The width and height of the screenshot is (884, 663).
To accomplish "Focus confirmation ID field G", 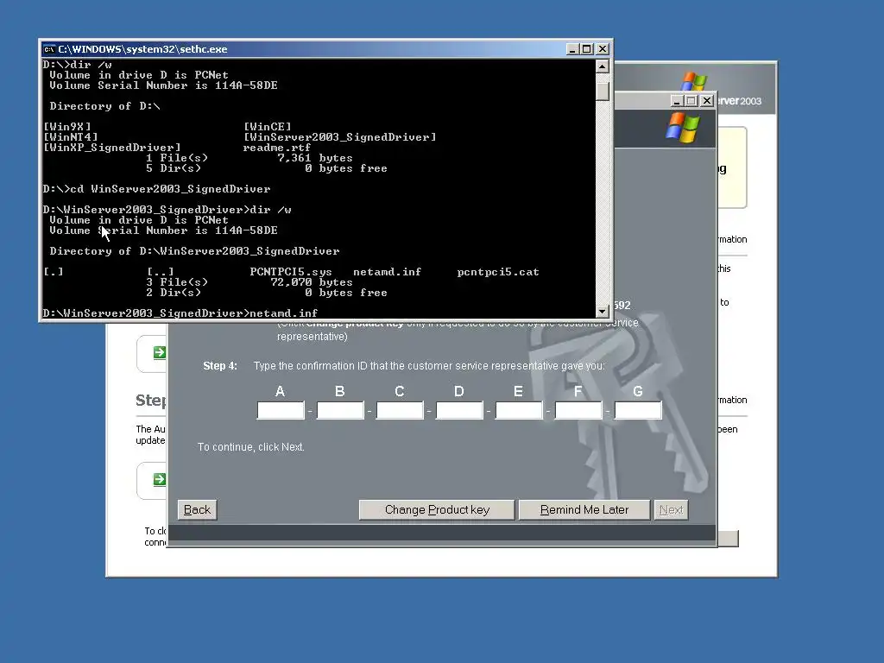I will [x=638, y=410].
